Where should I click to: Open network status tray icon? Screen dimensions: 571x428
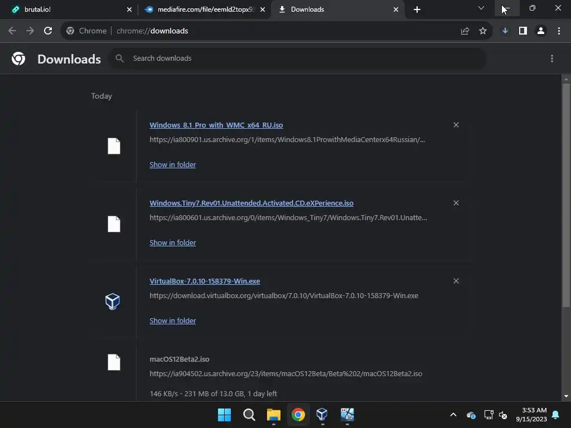coord(488,415)
